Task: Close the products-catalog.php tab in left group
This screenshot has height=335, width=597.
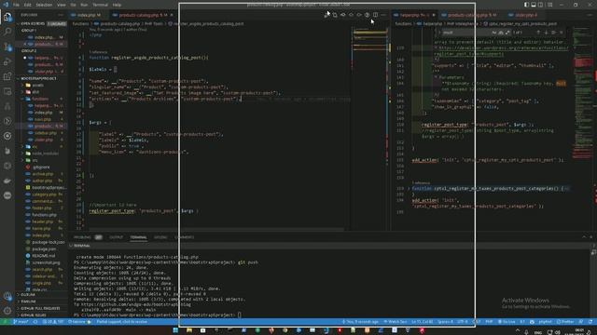Action: click(x=172, y=15)
